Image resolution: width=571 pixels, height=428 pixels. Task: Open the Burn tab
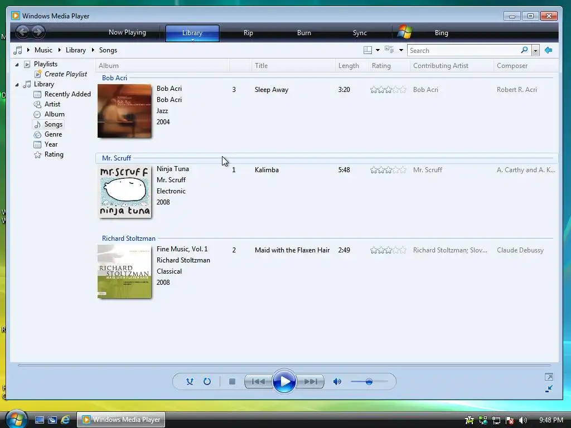(x=304, y=33)
